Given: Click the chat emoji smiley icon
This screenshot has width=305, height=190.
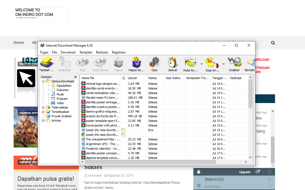Looking at the screenshot, I should 199,186.
